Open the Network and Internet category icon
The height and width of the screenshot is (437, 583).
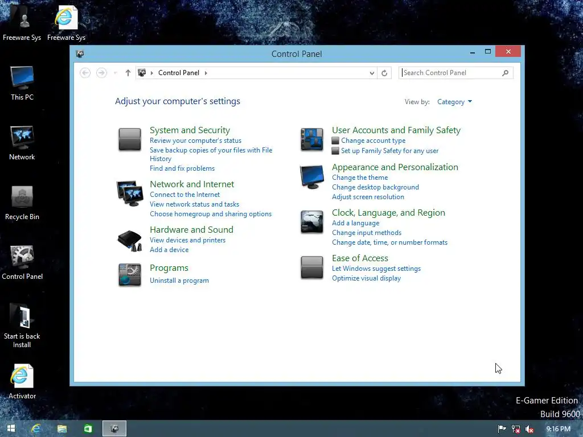tap(130, 193)
